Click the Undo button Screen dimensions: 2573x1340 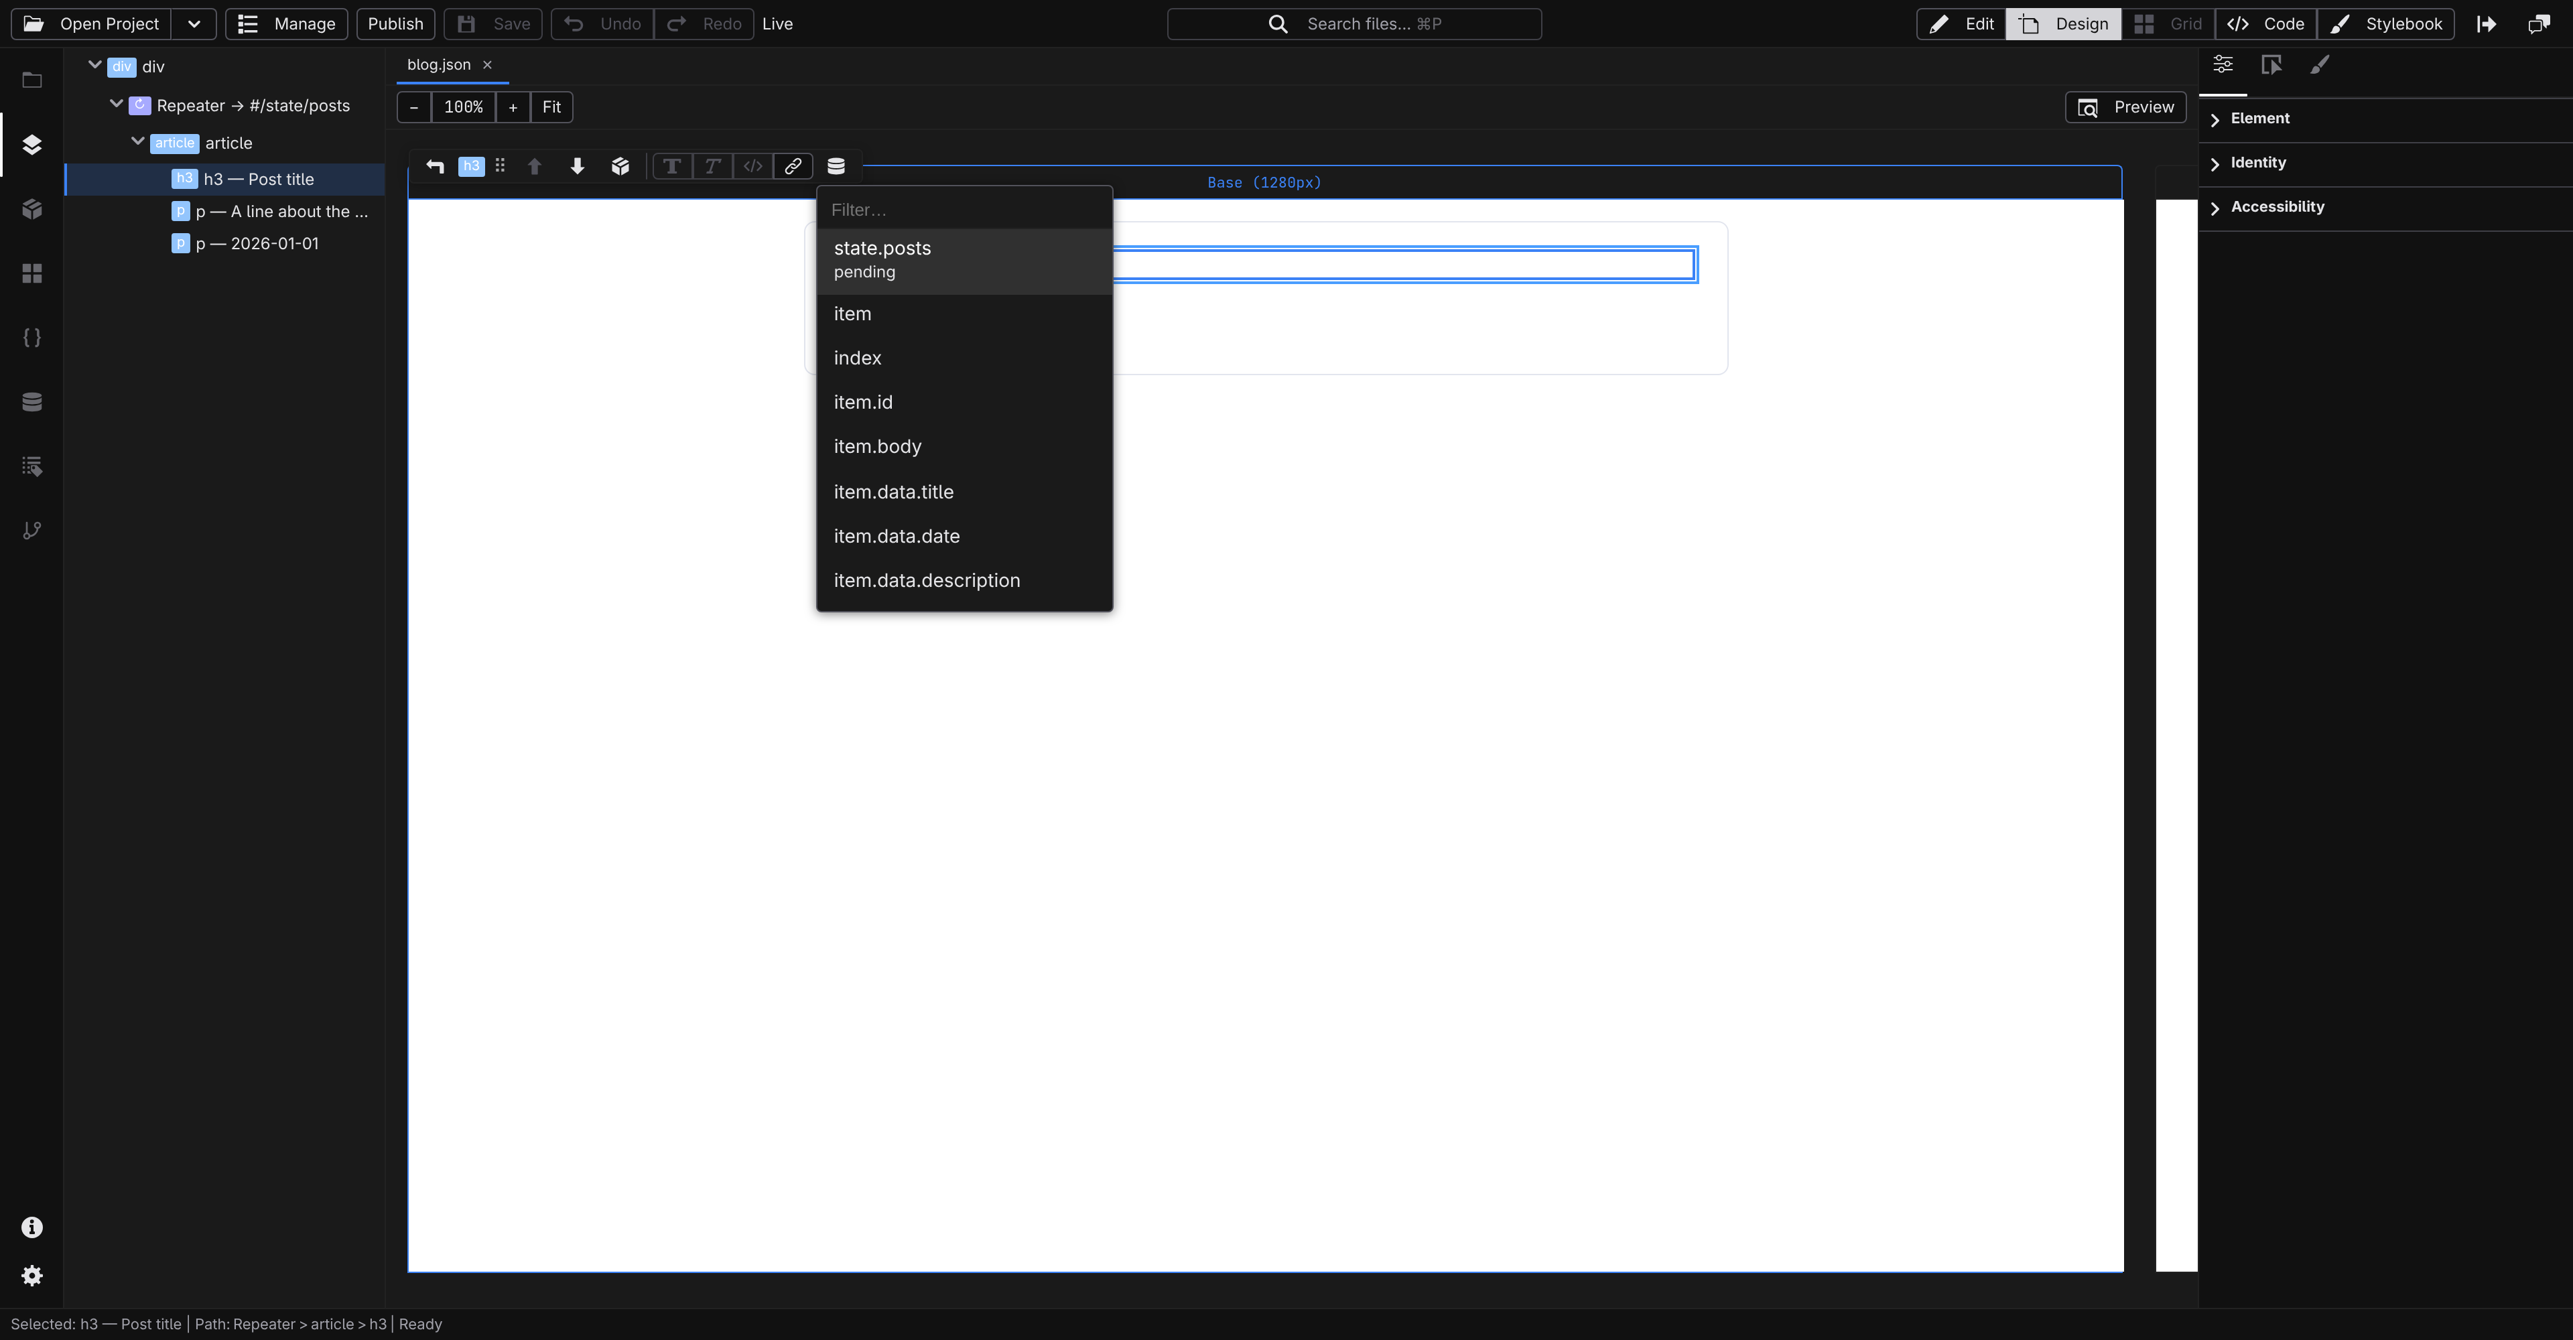point(602,24)
